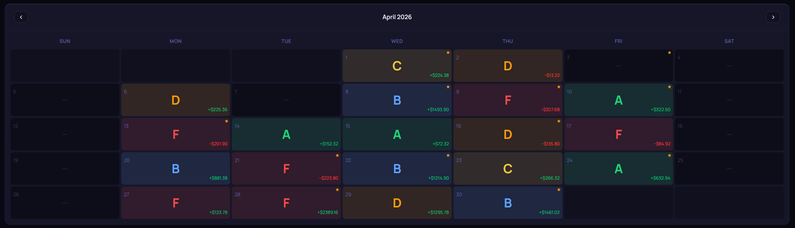The width and height of the screenshot is (795, 228).
Task: Click the star on April 16
Action: pyautogui.click(x=559, y=121)
